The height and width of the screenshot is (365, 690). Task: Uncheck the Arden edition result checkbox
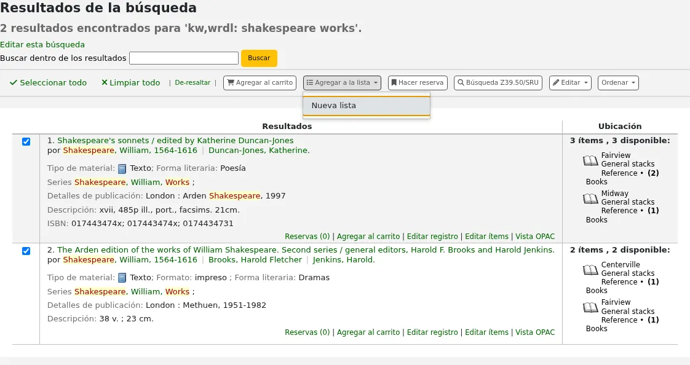pyautogui.click(x=26, y=251)
